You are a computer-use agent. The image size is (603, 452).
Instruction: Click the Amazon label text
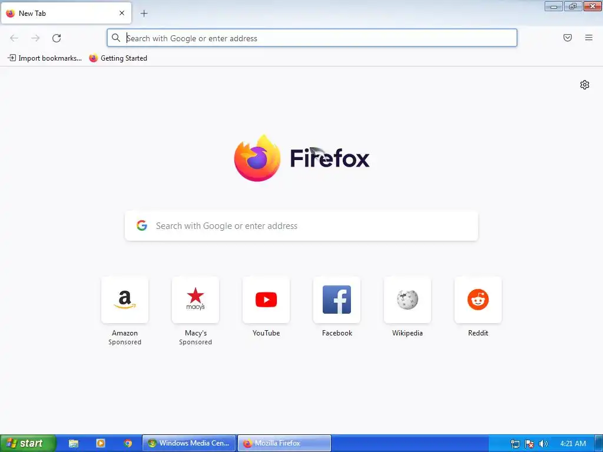pyautogui.click(x=125, y=333)
